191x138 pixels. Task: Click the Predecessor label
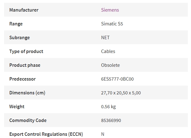[x=22, y=79]
